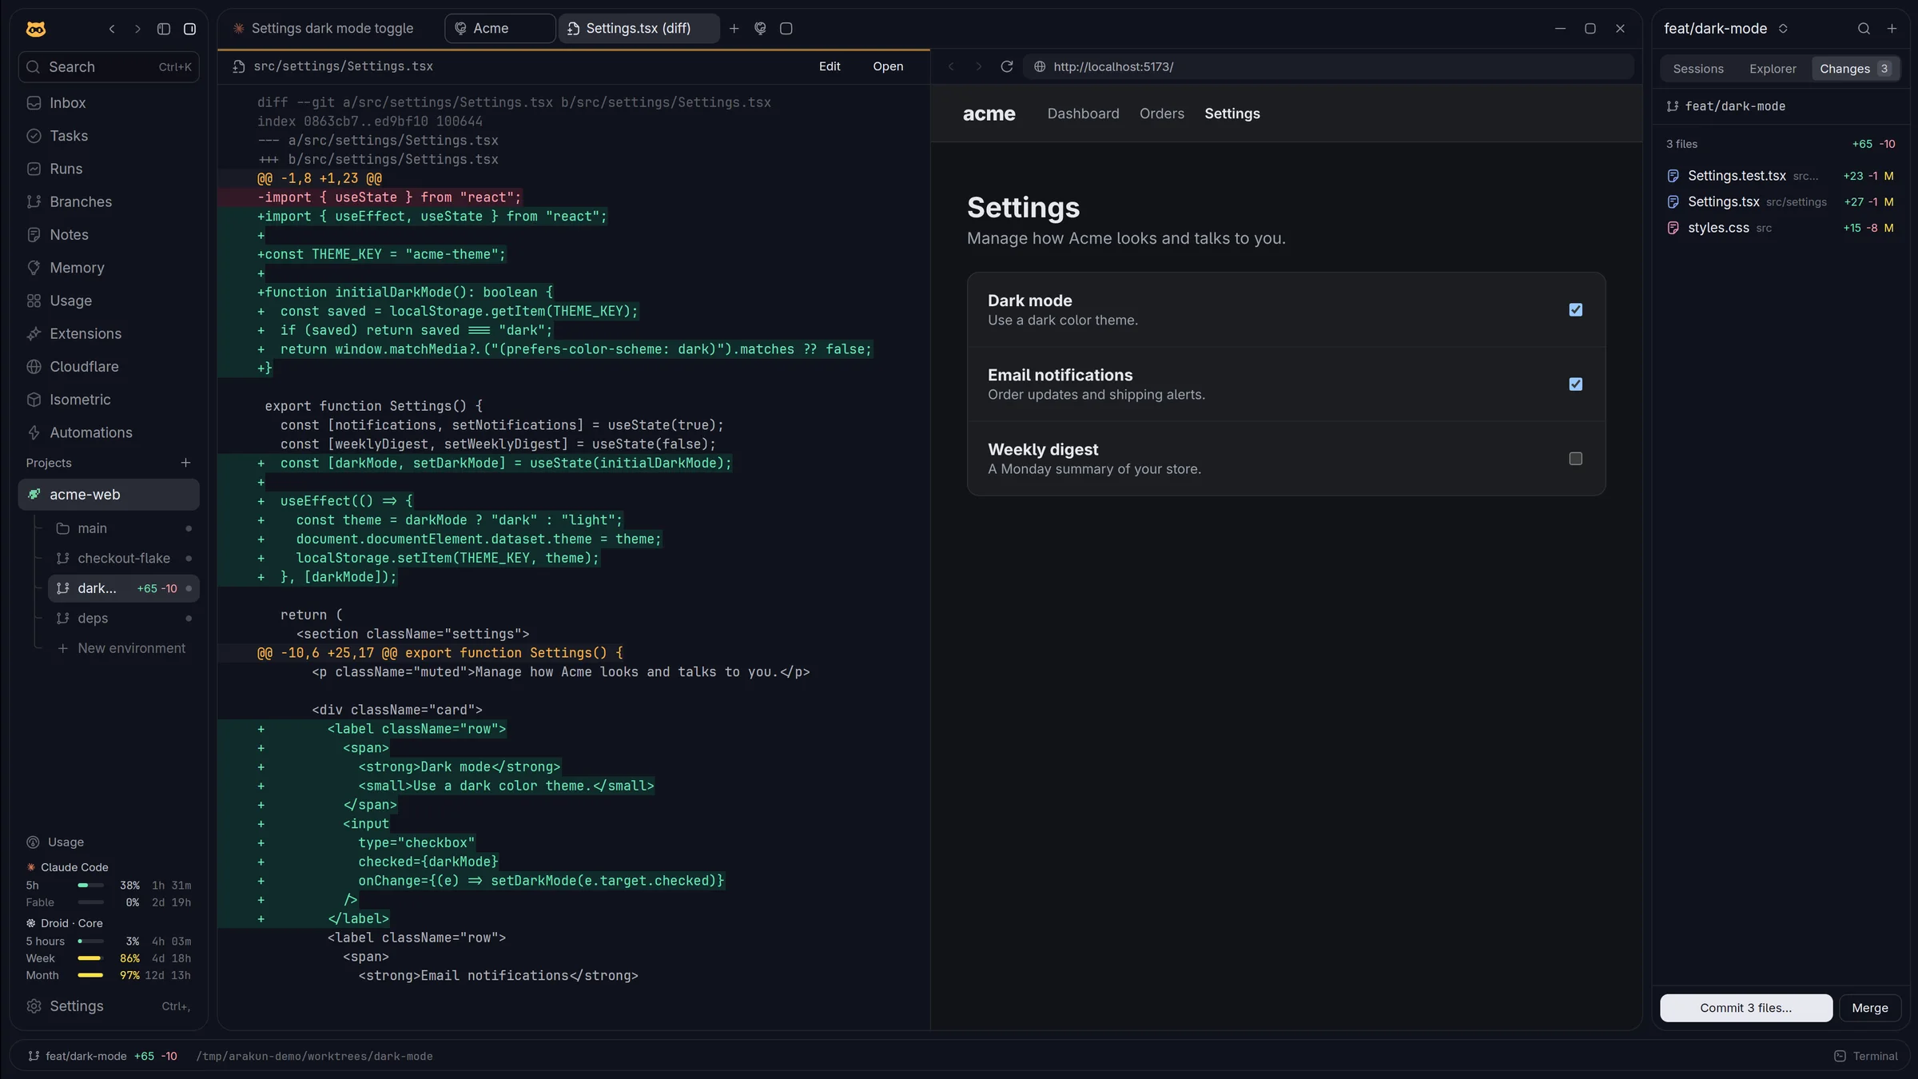Click the Merge button
This screenshot has height=1079, width=1918.
coord(1869,1008)
